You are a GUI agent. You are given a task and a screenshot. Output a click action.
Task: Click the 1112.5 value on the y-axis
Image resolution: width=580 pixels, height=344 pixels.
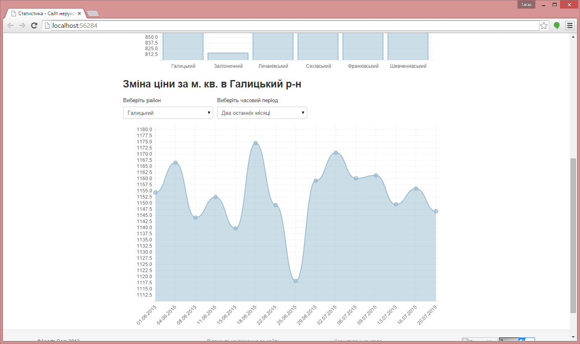click(x=144, y=295)
